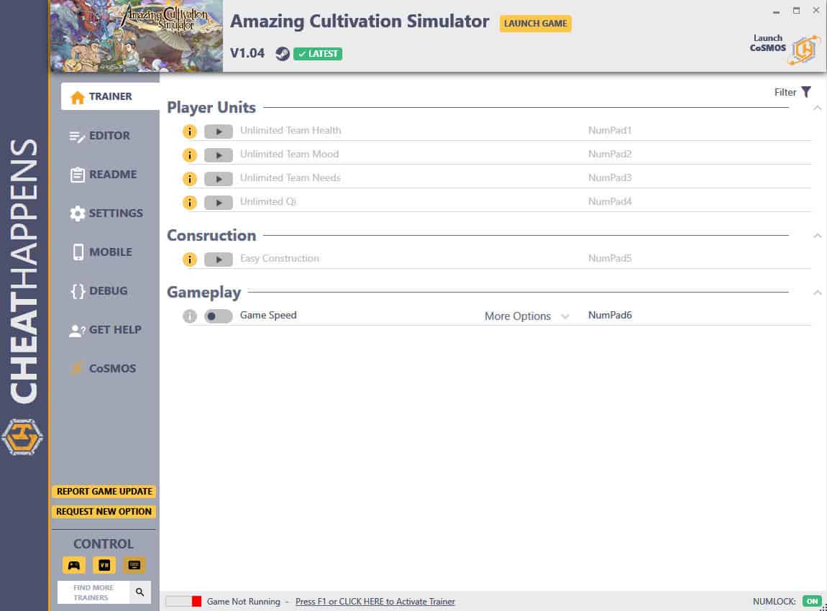Click the Filter funnel icon
This screenshot has height=611, width=827.
click(x=806, y=92)
